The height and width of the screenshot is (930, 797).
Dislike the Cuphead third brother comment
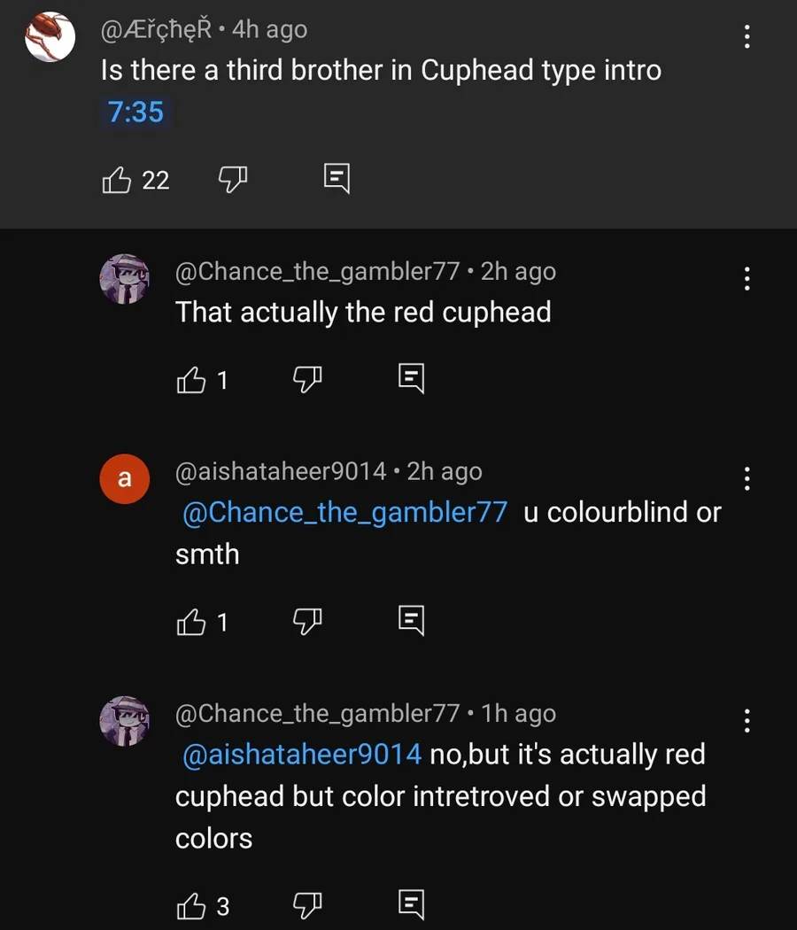click(232, 179)
